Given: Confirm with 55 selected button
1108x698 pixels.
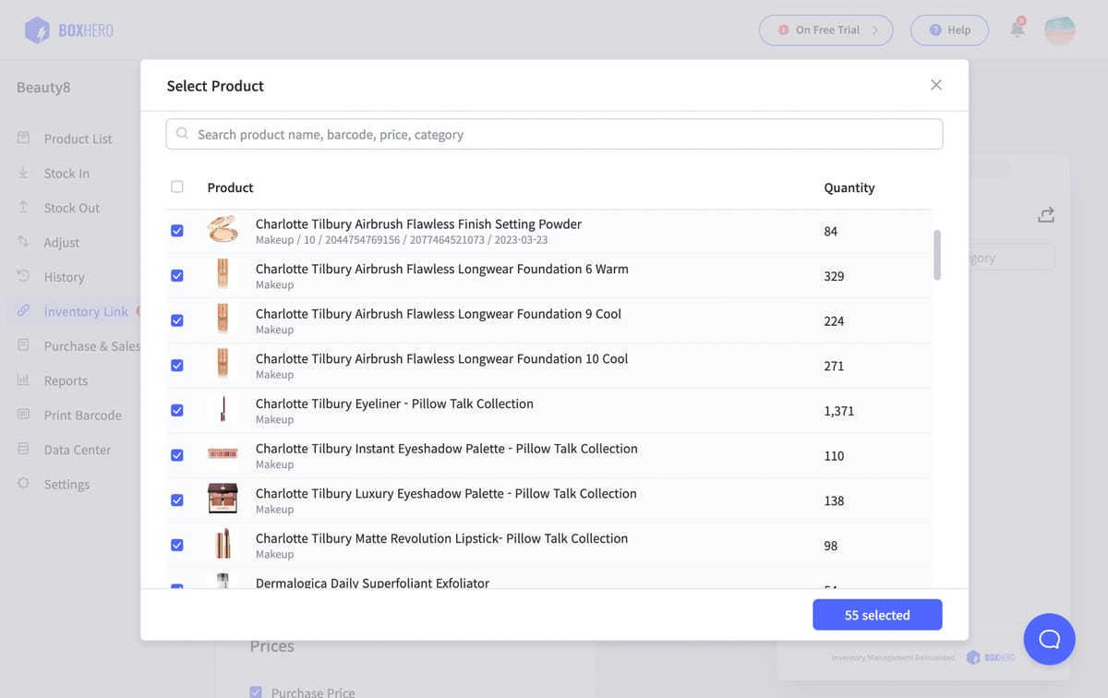Looking at the screenshot, I should click(x=877, y=615).
